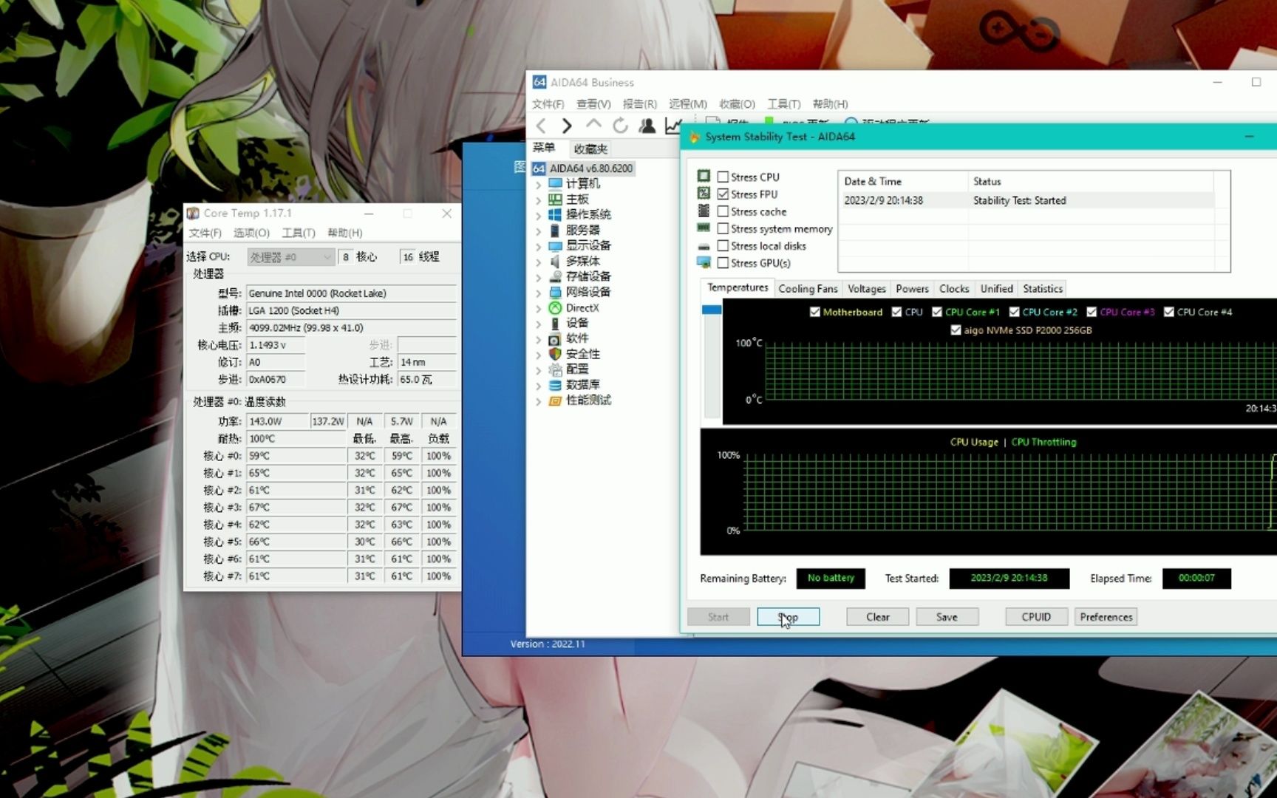Click the AIDA64 toolbar up arrow
The height and width of the screenshot is (798, 1277).
[593, 126]
